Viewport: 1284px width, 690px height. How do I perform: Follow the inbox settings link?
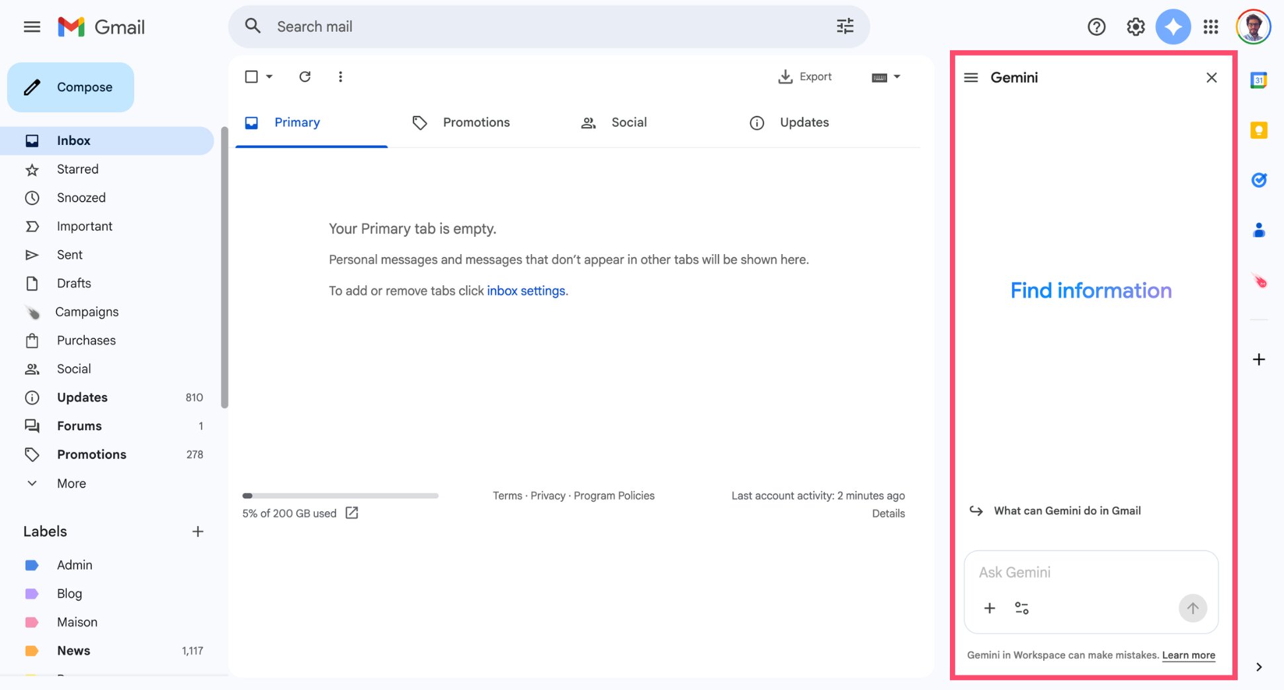pos(526,291)
